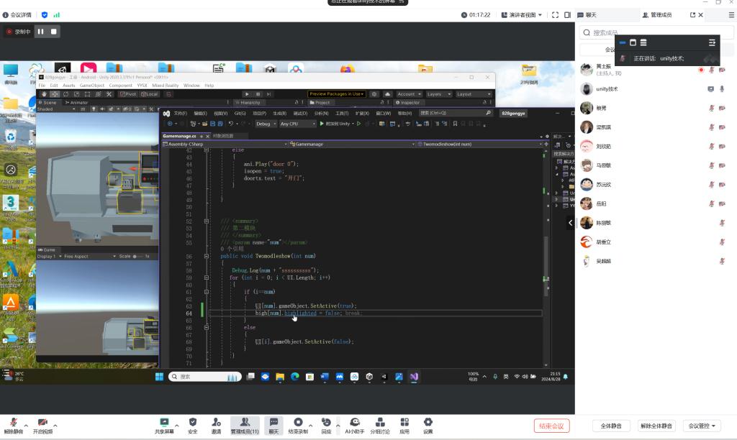Screen dimensions: 737x440
Task: Stop the recording with the stop button
Action: tap(54, 32)
